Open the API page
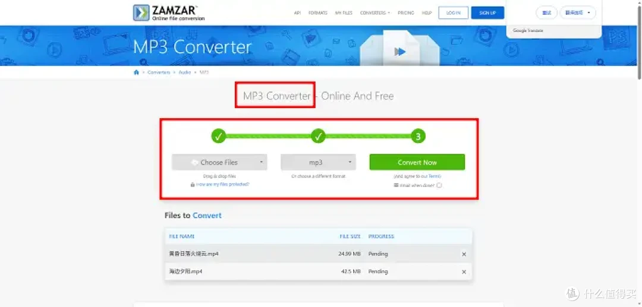Screen dimensions: 642x307 pyautogui.click(x=298, y=13)
